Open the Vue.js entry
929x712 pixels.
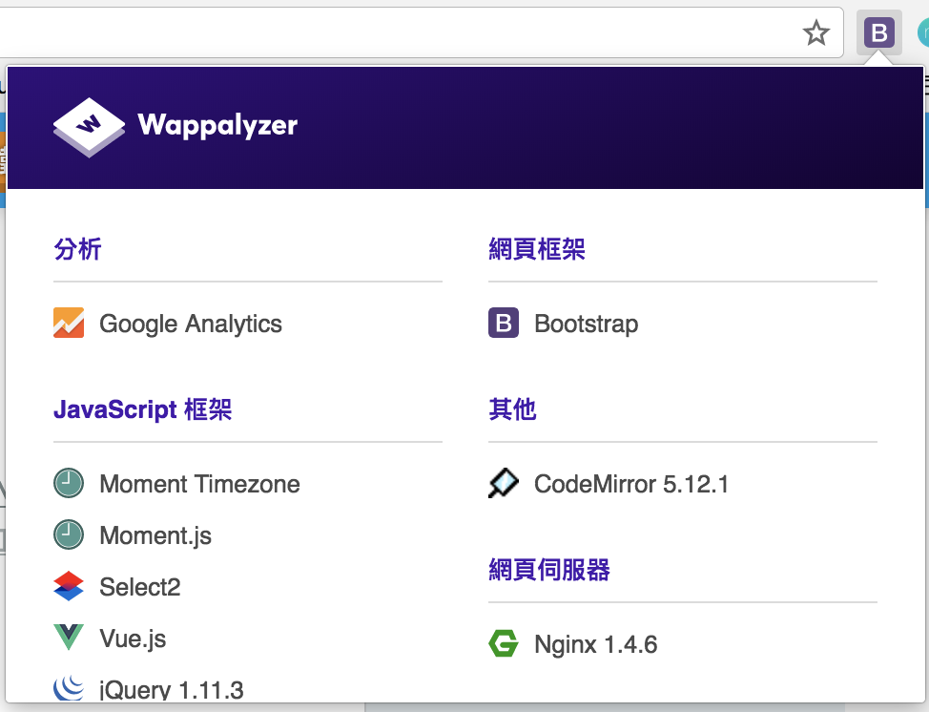[133, 639]
